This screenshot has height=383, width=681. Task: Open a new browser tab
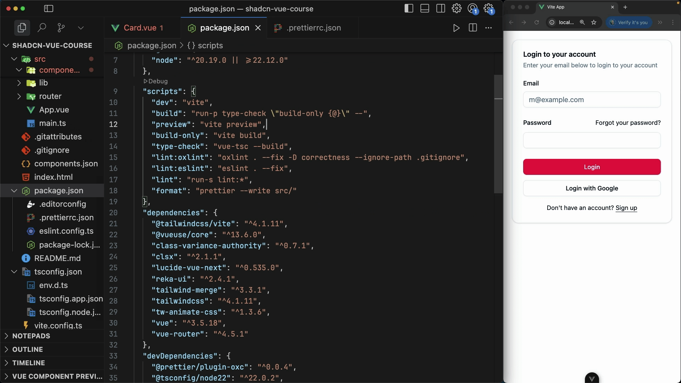625,7
